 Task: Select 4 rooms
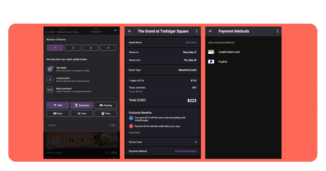[108, 48]
